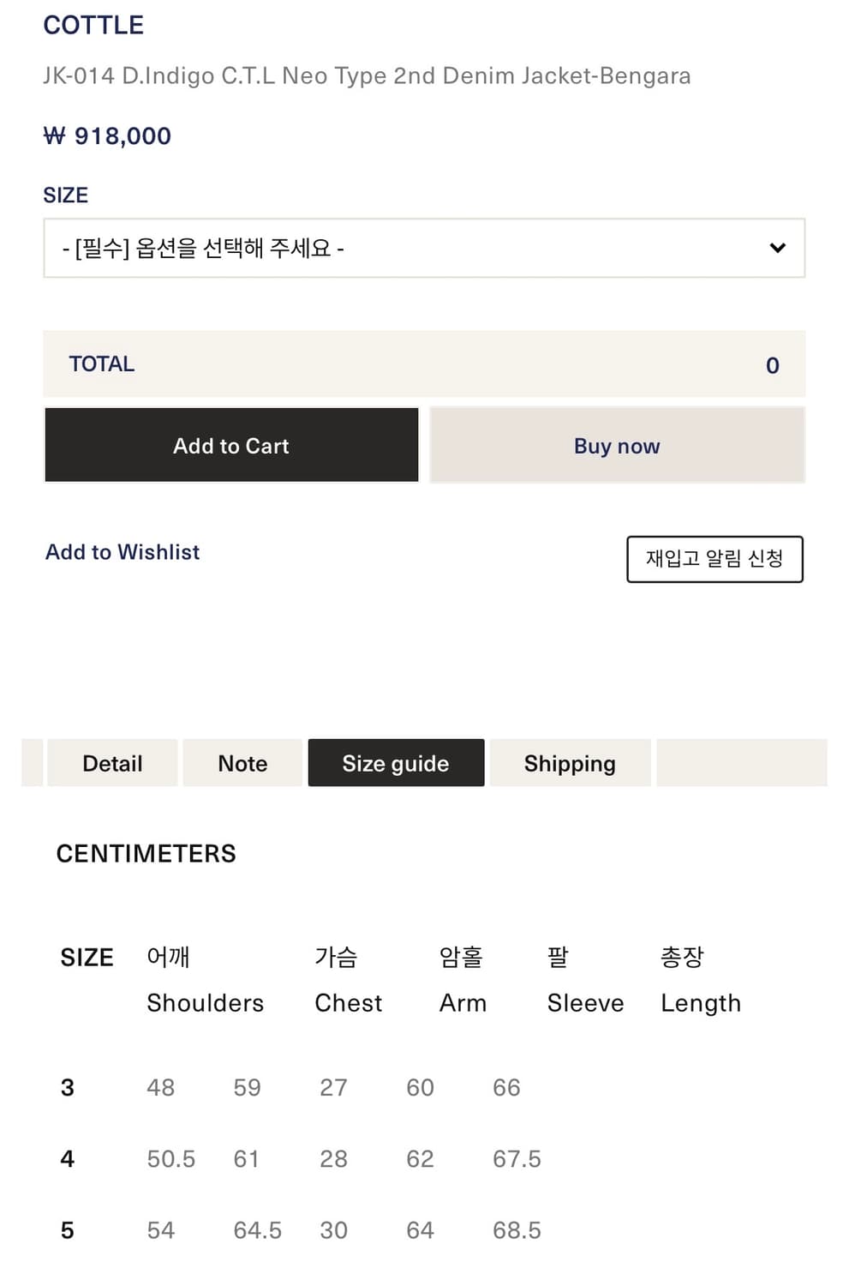Select the size 5 row label
849x1286 pixels.
pos(68,1230)
